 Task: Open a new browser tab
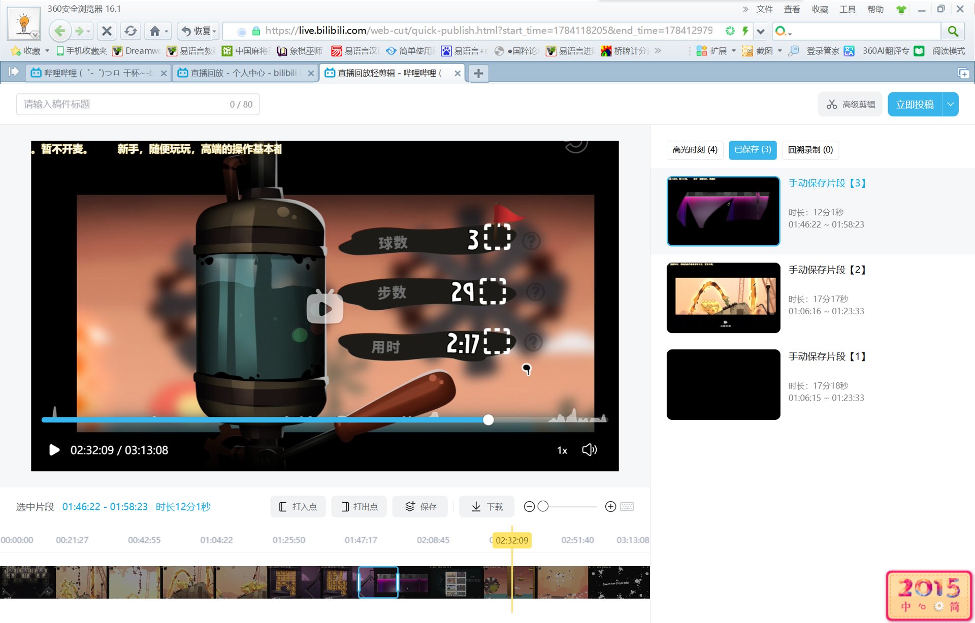478,73
